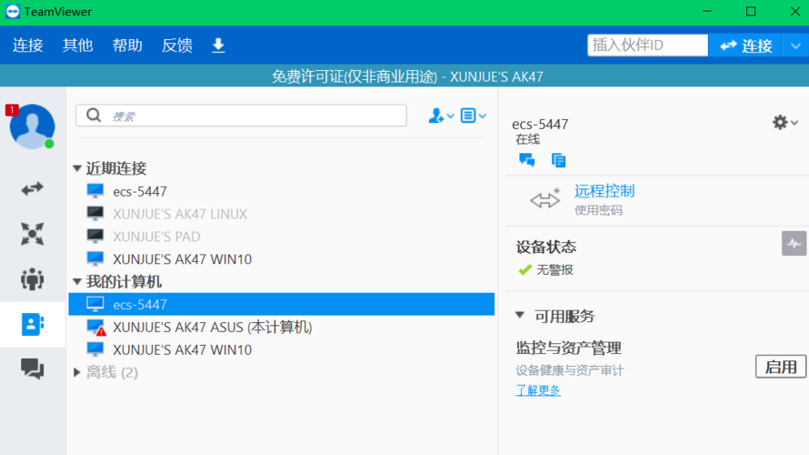Open the 连接 menu
Viewport: 809px width, 455px height.
point(28,45)
